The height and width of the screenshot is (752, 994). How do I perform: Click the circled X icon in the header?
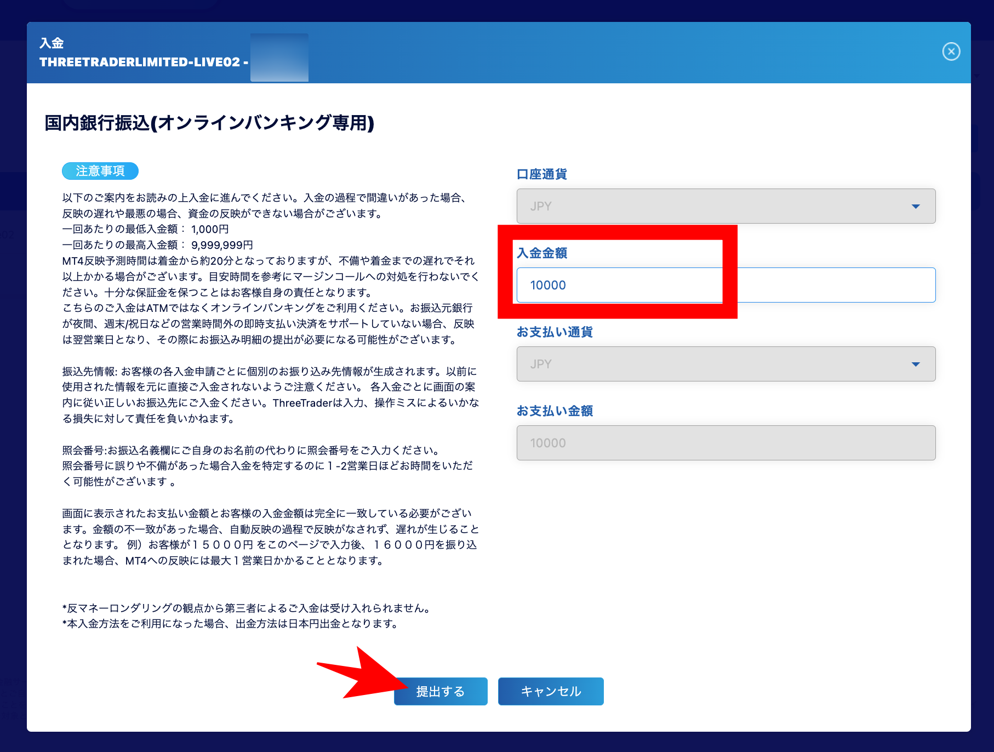pyautogui.click(x=951, y=52)
